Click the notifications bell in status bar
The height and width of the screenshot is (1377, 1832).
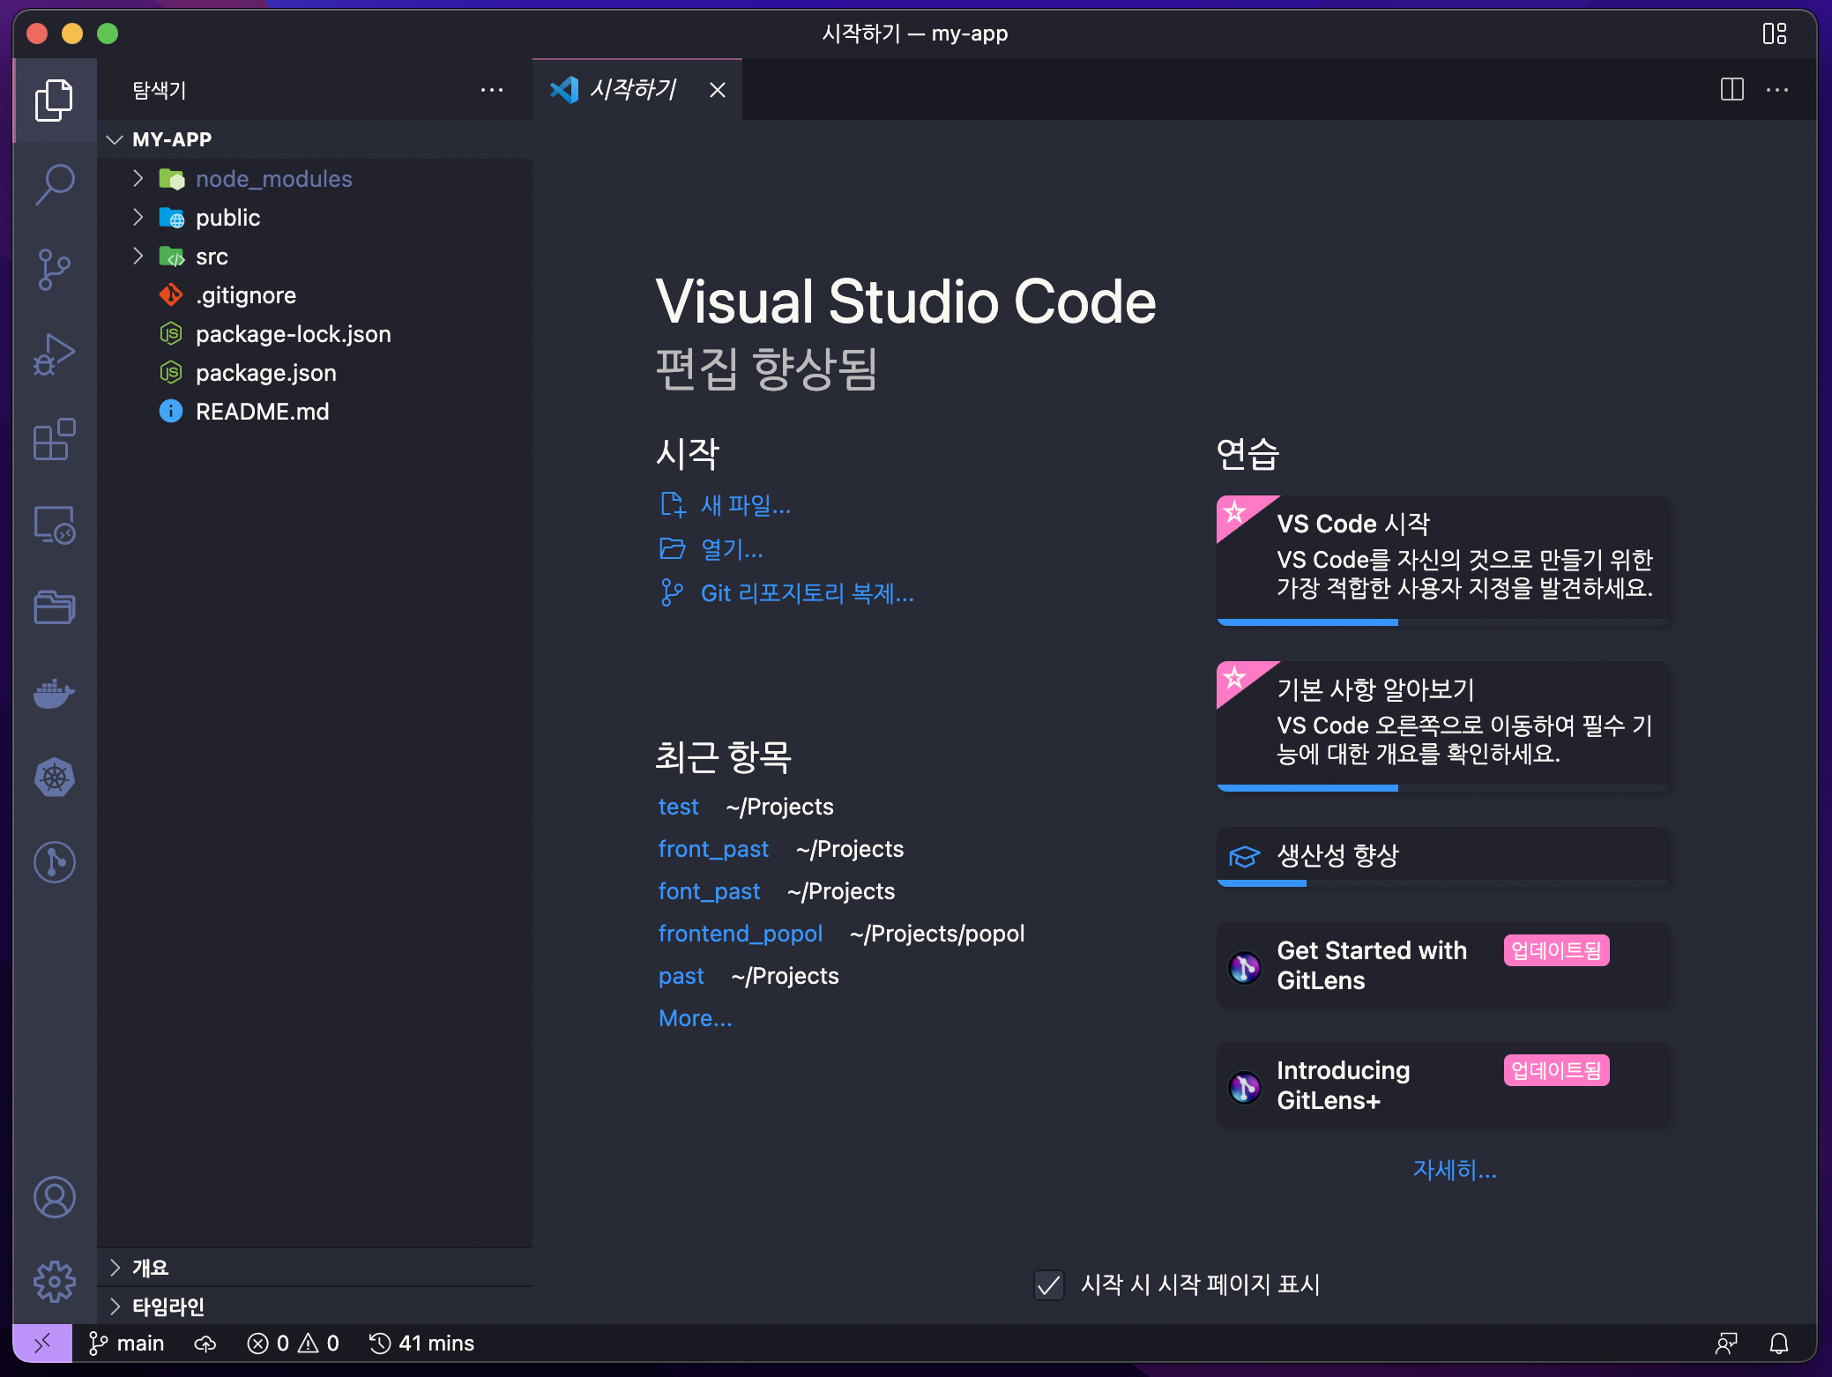[1779, 1343]
